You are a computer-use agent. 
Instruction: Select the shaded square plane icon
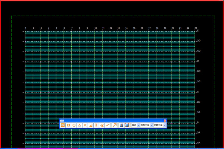coord(121,125)
